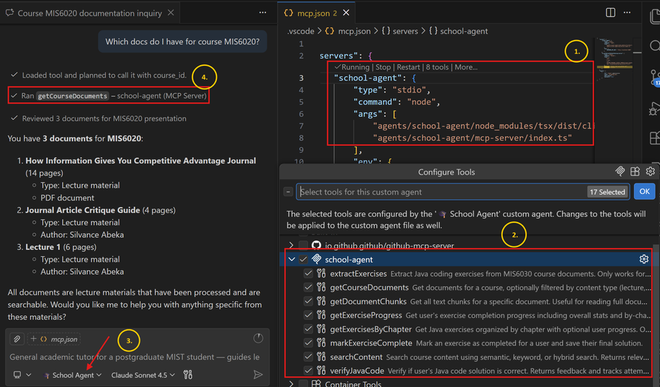
Task: Uncheck the extractExercises tool
Action: click(308, 274)
